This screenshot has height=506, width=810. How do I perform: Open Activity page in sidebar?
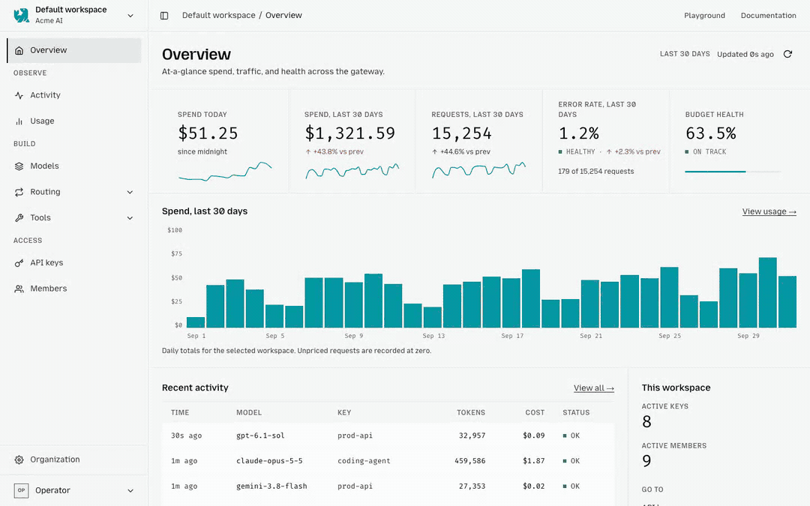tap(73, 95)
